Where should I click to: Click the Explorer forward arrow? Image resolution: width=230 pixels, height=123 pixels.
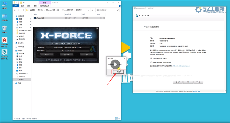point(18,10)
